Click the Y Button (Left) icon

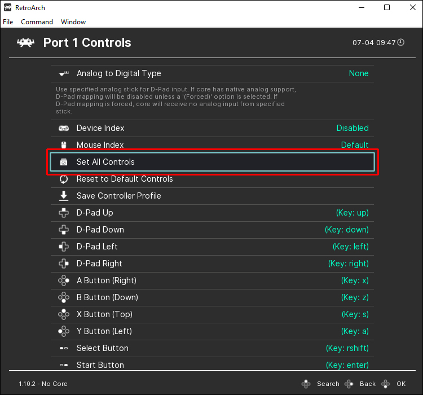pyautogui.click(x=64, y=331)
